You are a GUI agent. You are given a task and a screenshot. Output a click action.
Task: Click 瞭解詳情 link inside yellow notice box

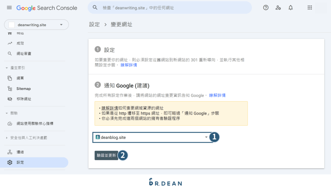pyautogui.click(x=110, y=108)
